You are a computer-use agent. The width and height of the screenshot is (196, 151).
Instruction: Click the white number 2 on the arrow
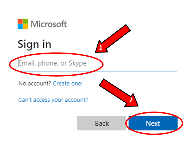pos(131,100)
